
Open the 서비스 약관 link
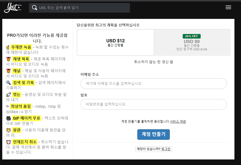[178, 121]
